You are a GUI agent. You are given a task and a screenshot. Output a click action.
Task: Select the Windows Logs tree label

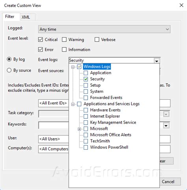(x=97, y=66)
